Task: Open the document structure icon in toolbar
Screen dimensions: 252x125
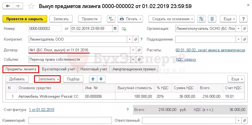Action: (201, 19)
